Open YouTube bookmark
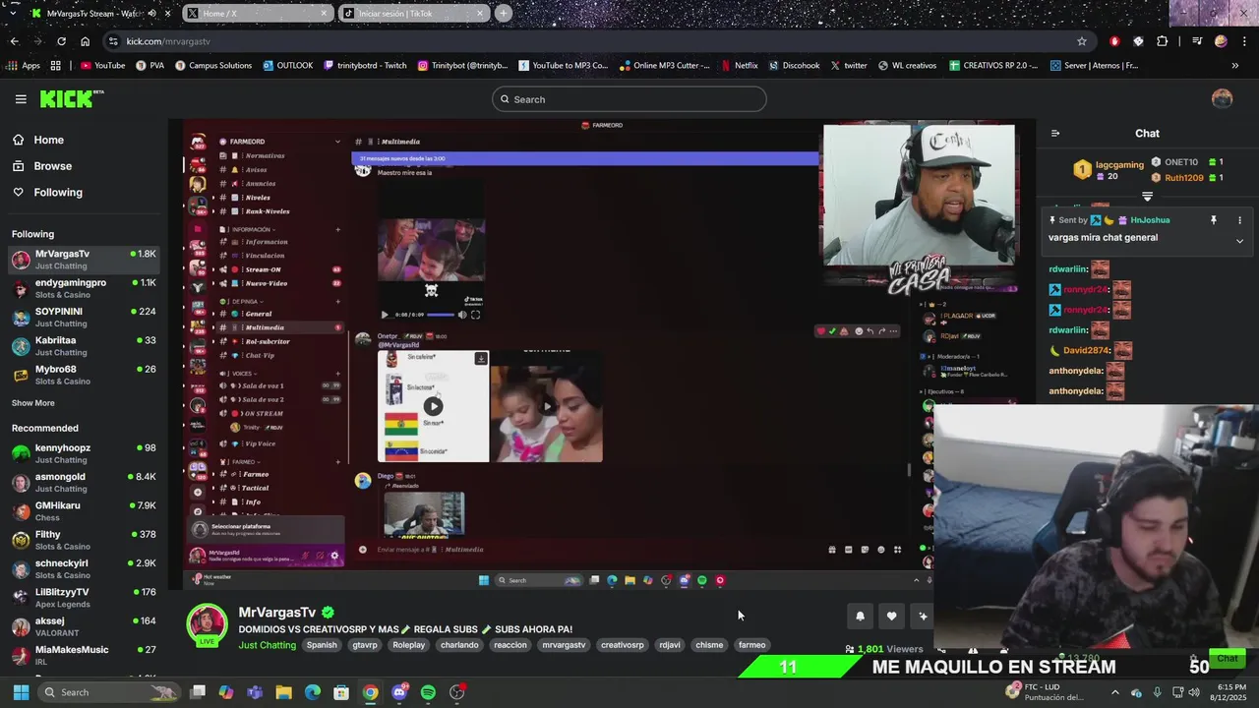 click(102, 66)
